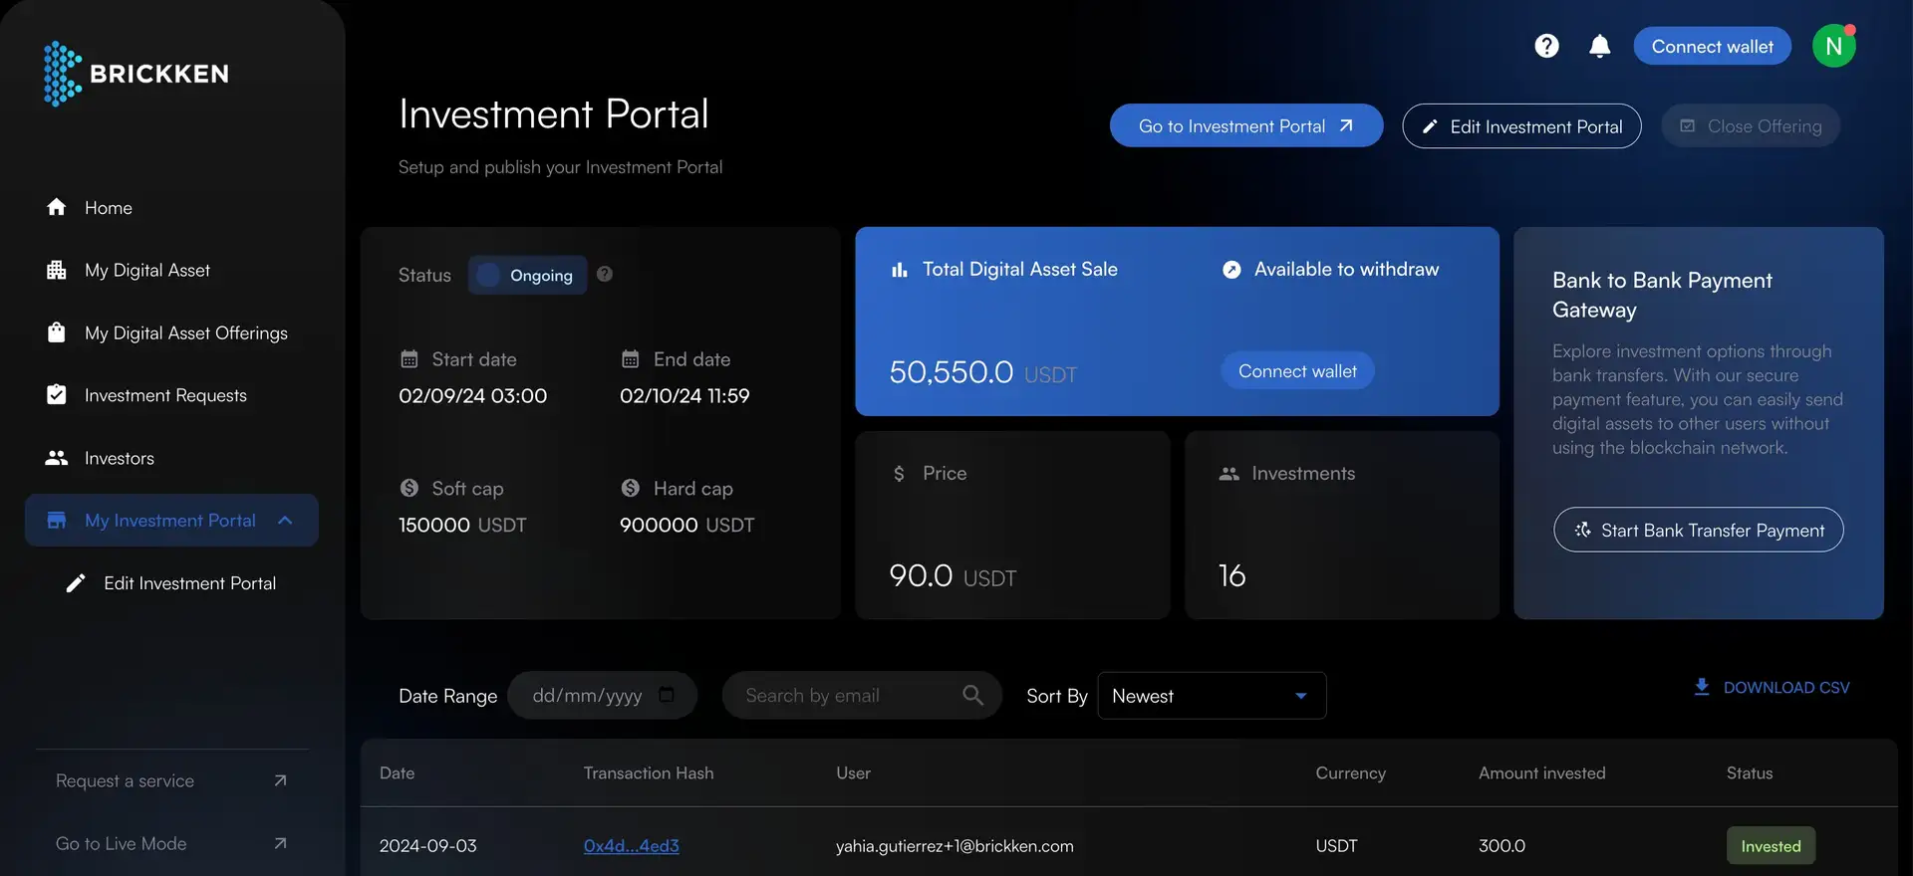
Task: Click the Close Offering button
Action: (1751, 125)
